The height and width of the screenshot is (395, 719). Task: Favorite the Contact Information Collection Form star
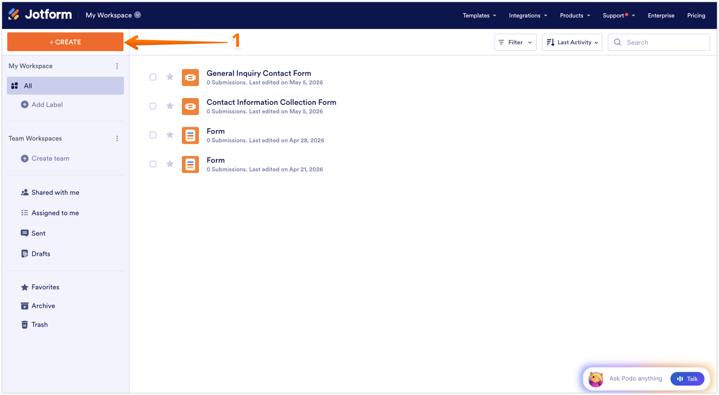tap(170, 106)
